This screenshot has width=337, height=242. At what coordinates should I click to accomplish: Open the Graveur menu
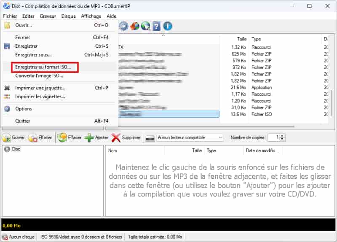pyautogui.click(x=48, y=16)
